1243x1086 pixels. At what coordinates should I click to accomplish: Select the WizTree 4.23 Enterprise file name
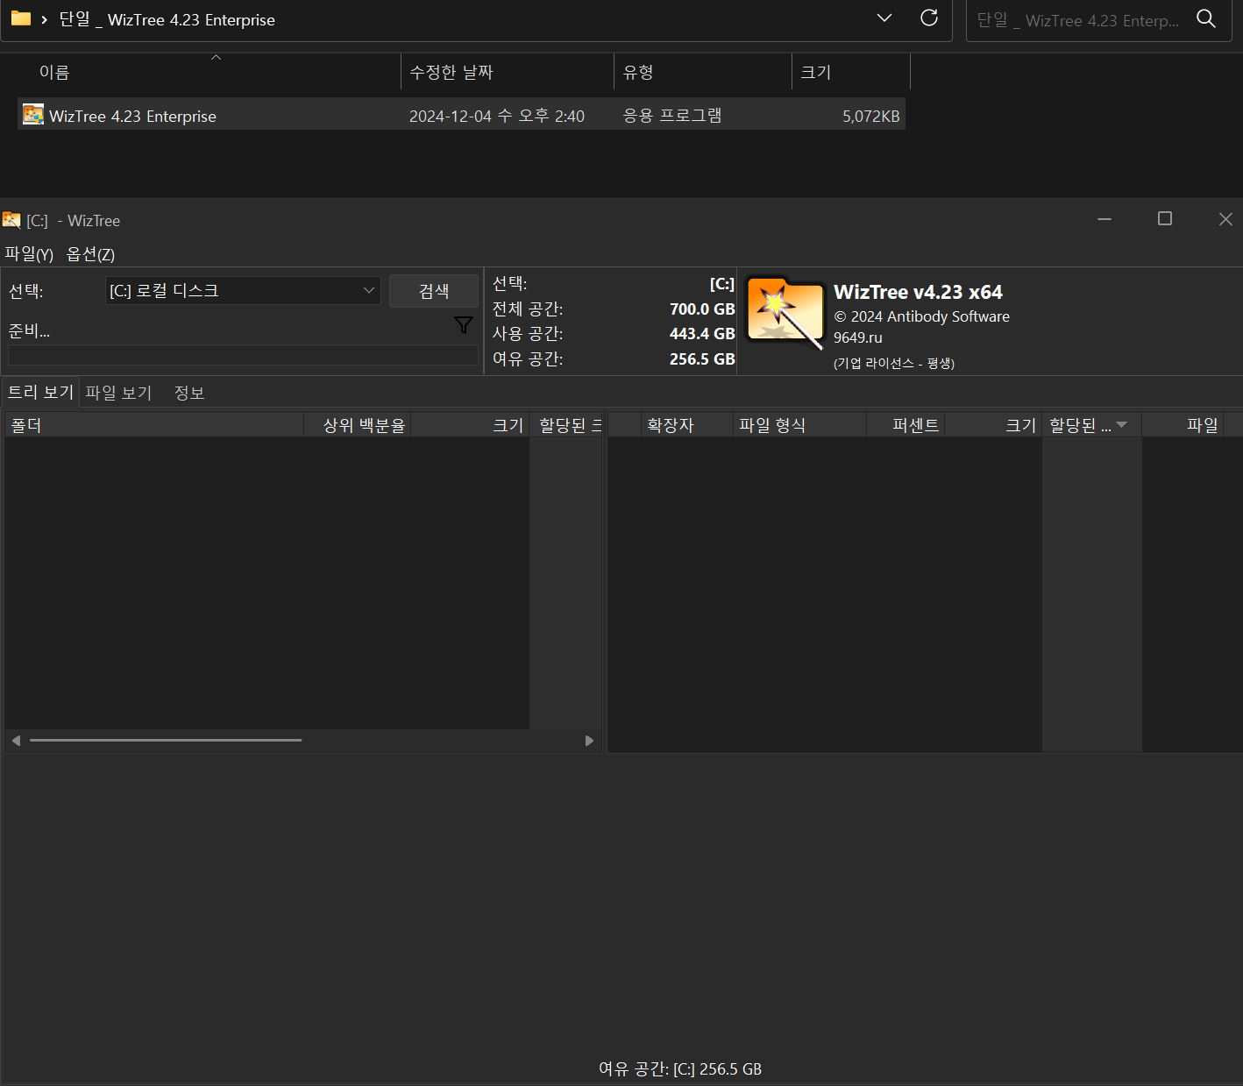132,116
